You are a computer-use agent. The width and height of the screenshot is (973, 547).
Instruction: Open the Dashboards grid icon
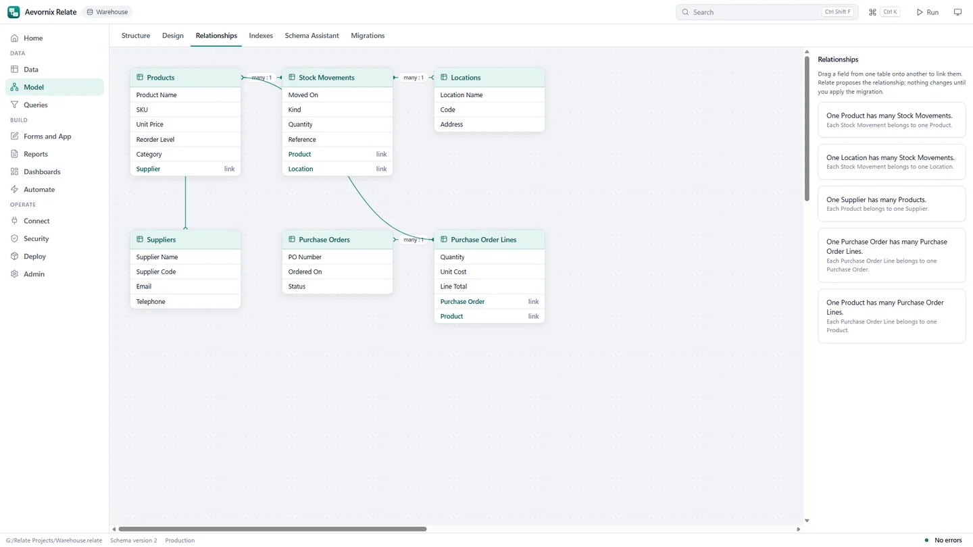click(x=14, y=172)
